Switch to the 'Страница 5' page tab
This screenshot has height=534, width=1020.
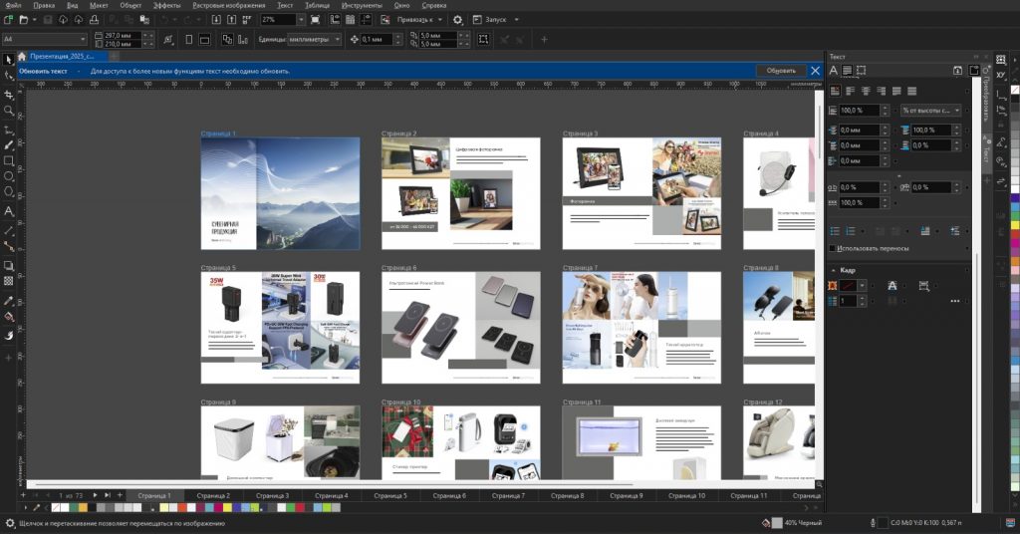pyautogui.click(x=390, y=495)
